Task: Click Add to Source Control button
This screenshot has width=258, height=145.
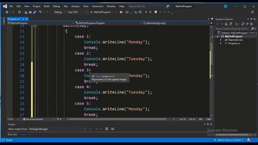Action: point(229,140)
